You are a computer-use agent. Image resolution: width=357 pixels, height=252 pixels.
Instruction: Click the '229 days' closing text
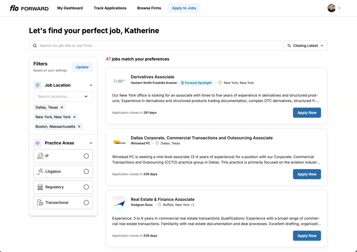[150, 235]
